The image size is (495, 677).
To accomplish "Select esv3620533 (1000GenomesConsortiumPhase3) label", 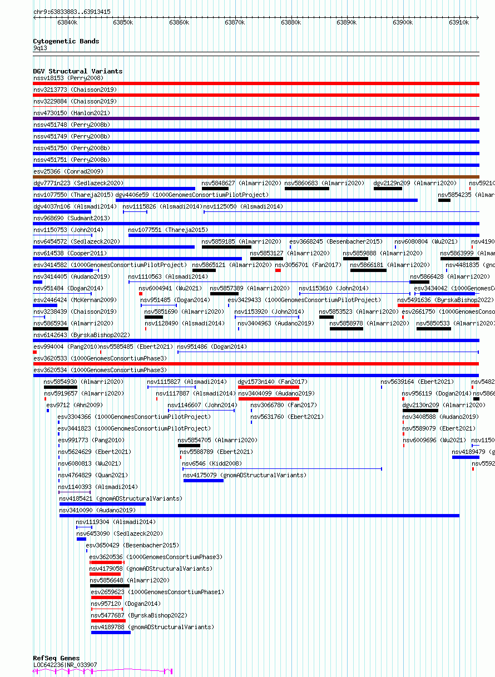I will [x=100, y=358].
